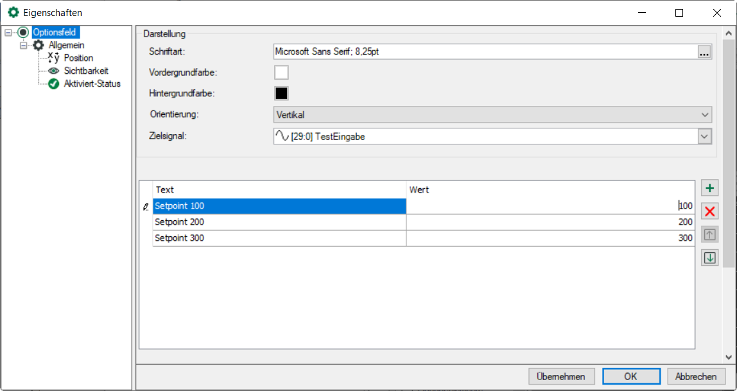Select the Optionsfeld tree item

click(56, 33)
